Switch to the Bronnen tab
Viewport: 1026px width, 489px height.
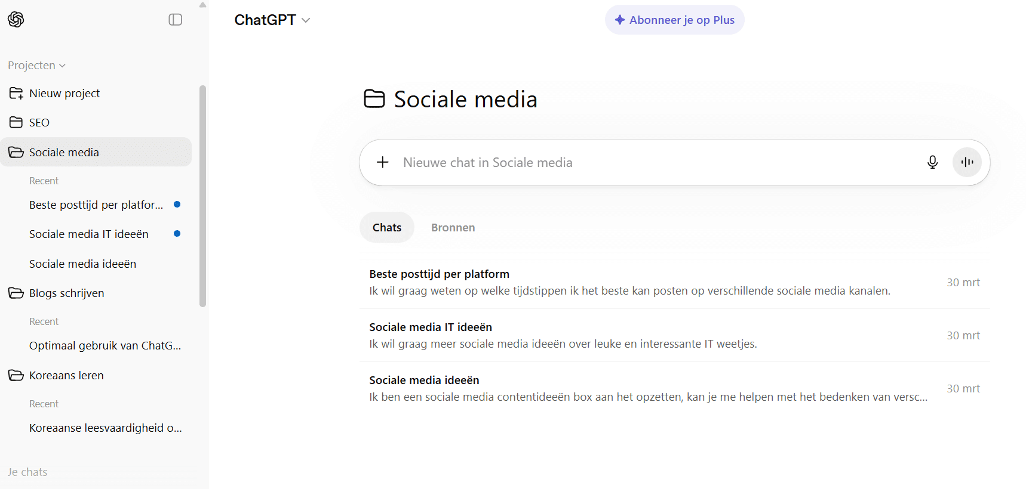point(453,227)
